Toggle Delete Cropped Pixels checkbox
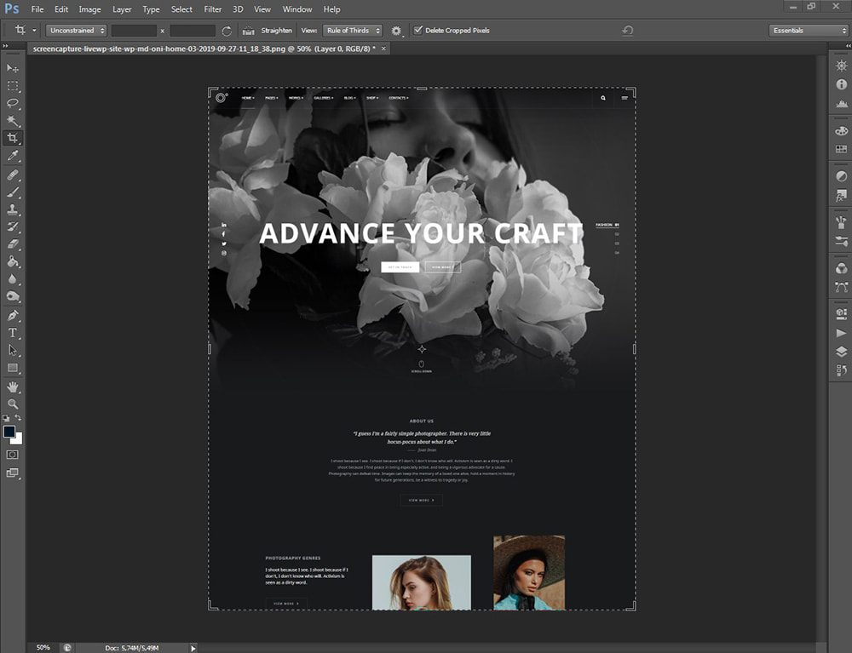 (417, 31)
